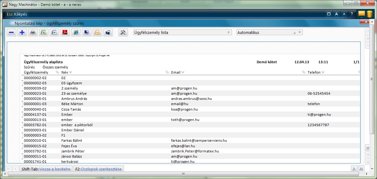Export the list to Word
Viewport: 377px width, 179px height.
54,33
